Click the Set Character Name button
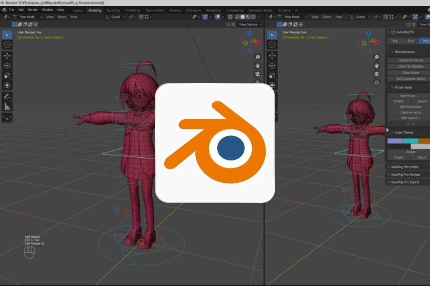 coord(408,79)
